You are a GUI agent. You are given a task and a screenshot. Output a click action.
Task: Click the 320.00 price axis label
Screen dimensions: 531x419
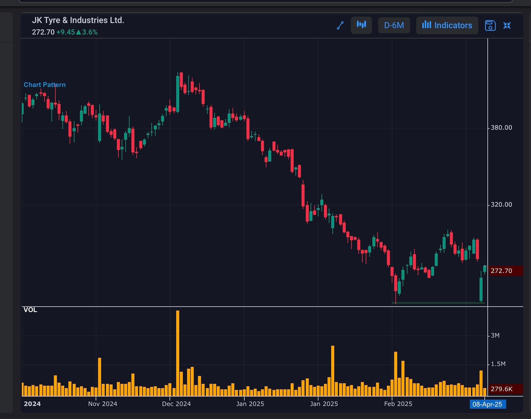[501, 205]
